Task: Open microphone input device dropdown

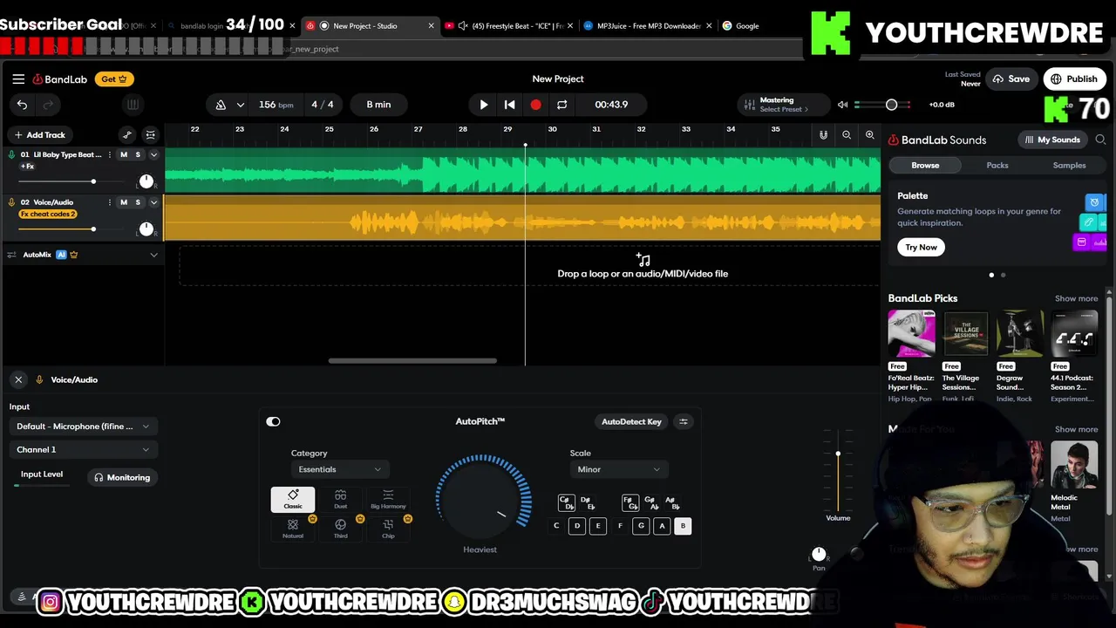Action: coord(83,427)
